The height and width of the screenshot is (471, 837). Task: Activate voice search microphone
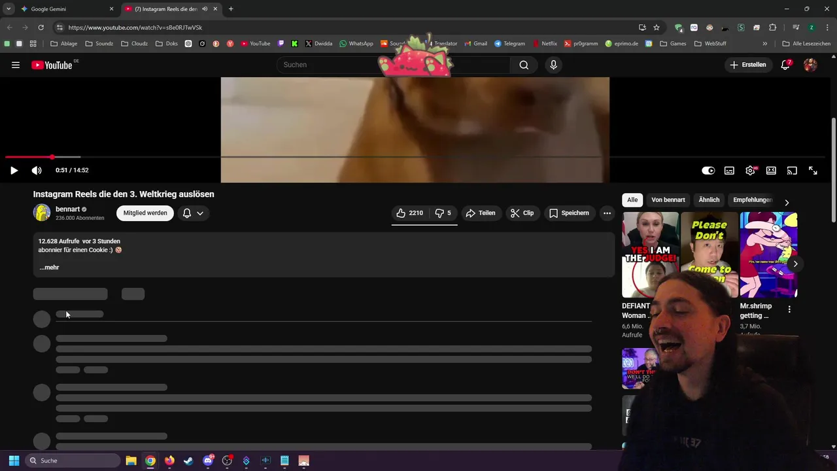click(x=553, y=65)
